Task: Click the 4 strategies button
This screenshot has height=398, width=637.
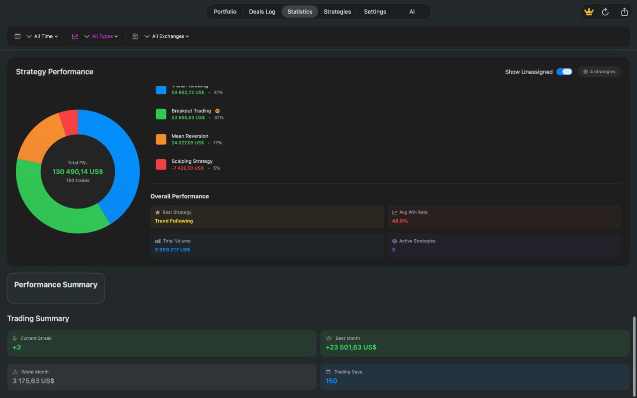Action: pos(599,72)
